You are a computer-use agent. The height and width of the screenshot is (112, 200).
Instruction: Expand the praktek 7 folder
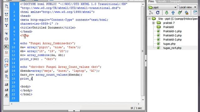tap(153, 23)
